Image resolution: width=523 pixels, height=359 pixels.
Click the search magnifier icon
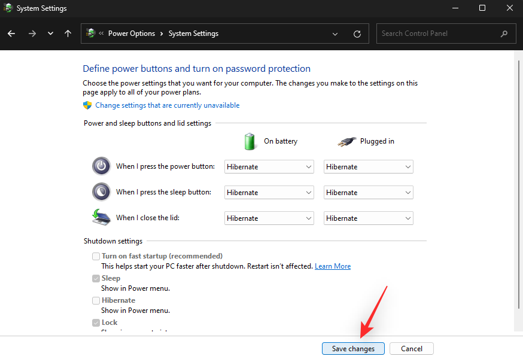504,34
